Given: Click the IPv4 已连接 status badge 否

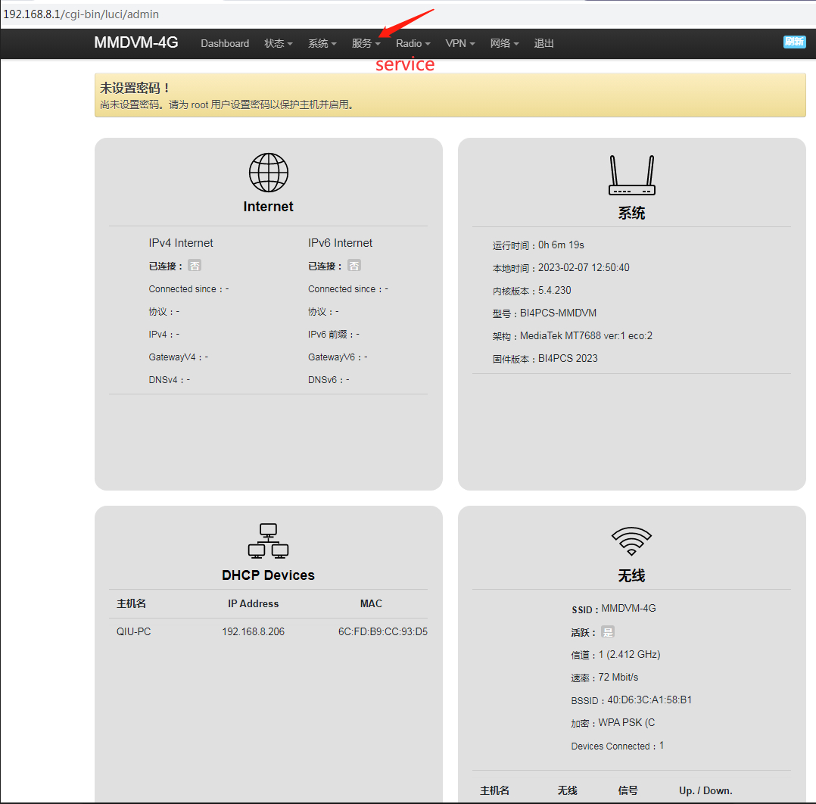Looking at the screenshot, I should (x=195, y=266).
